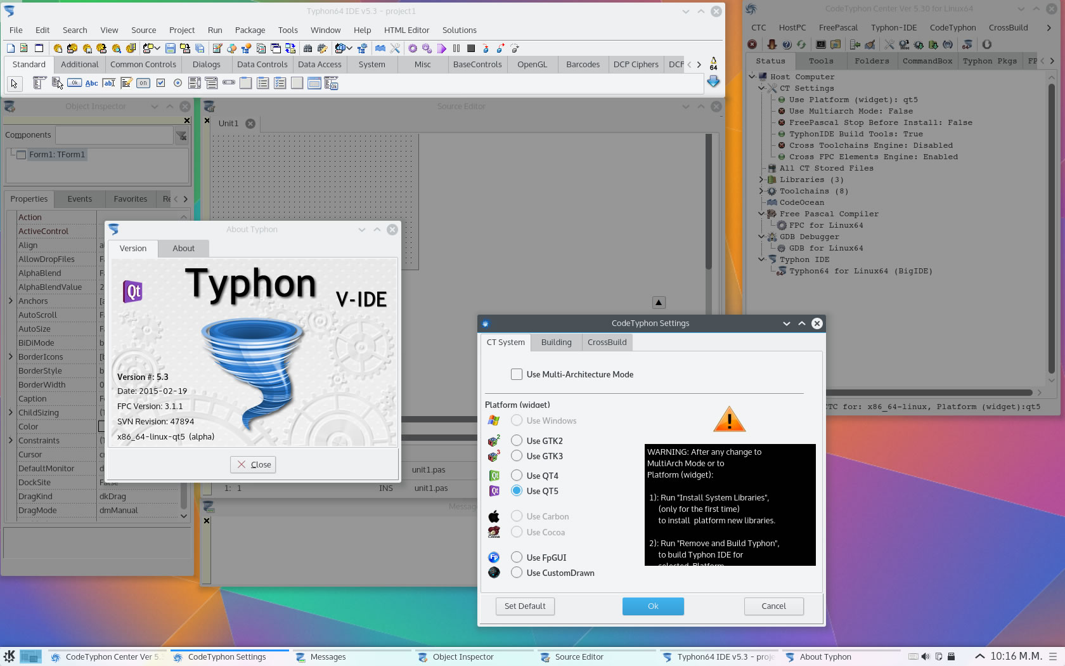Select the TEdit 'ab|' component icon
This screenshot has height=666, width=1065.
108,82
